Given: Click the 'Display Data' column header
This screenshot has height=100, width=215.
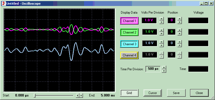Looking at the screenshot, I should 129,13.
